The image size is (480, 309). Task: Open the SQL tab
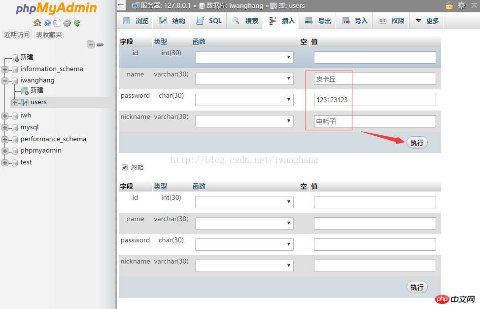click(x=209, y=21)
